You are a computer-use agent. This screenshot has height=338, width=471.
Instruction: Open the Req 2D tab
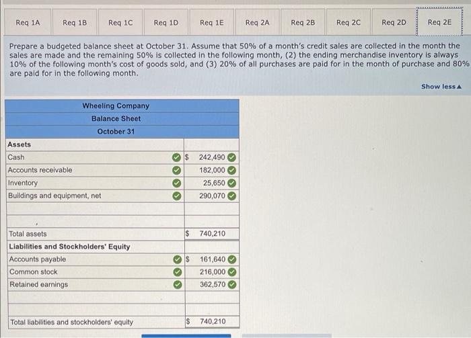(x=394, y=22)
